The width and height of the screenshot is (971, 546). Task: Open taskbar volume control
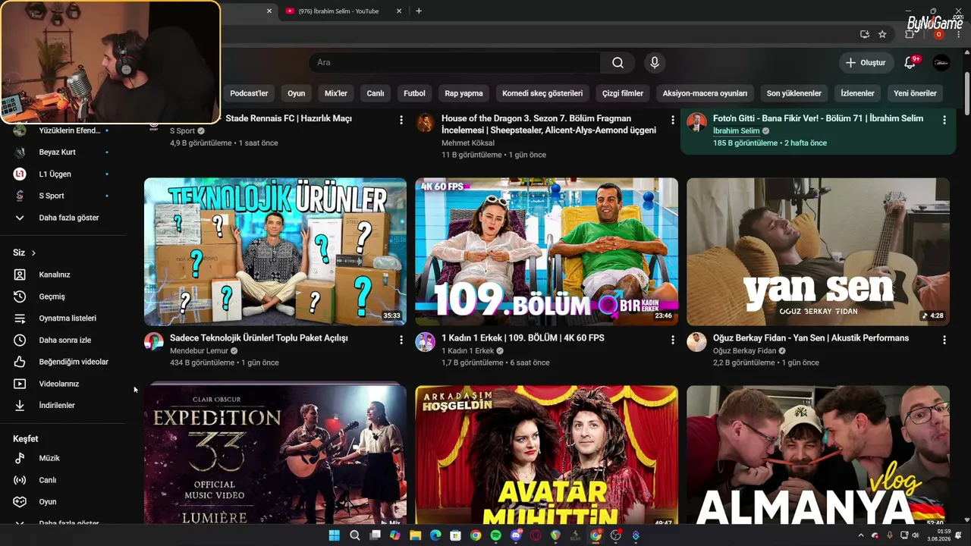[x=917, y=535]
